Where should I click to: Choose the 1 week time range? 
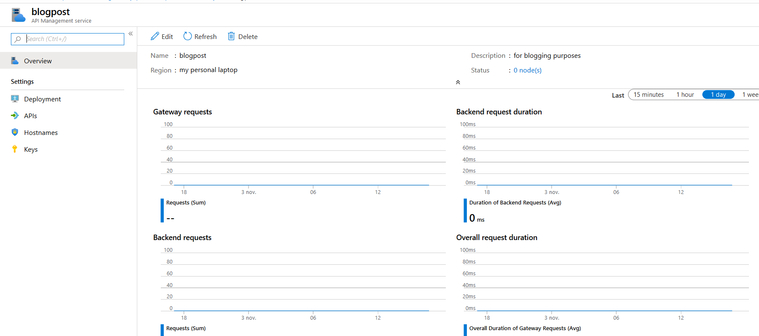click(x=750, y=95)
